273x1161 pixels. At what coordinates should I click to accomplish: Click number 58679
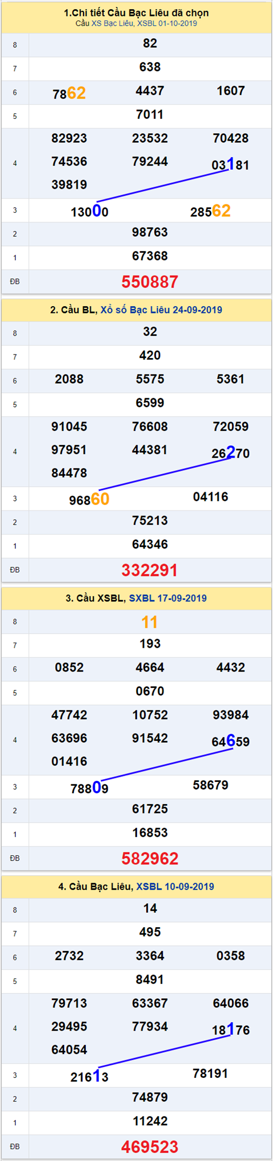210,785
